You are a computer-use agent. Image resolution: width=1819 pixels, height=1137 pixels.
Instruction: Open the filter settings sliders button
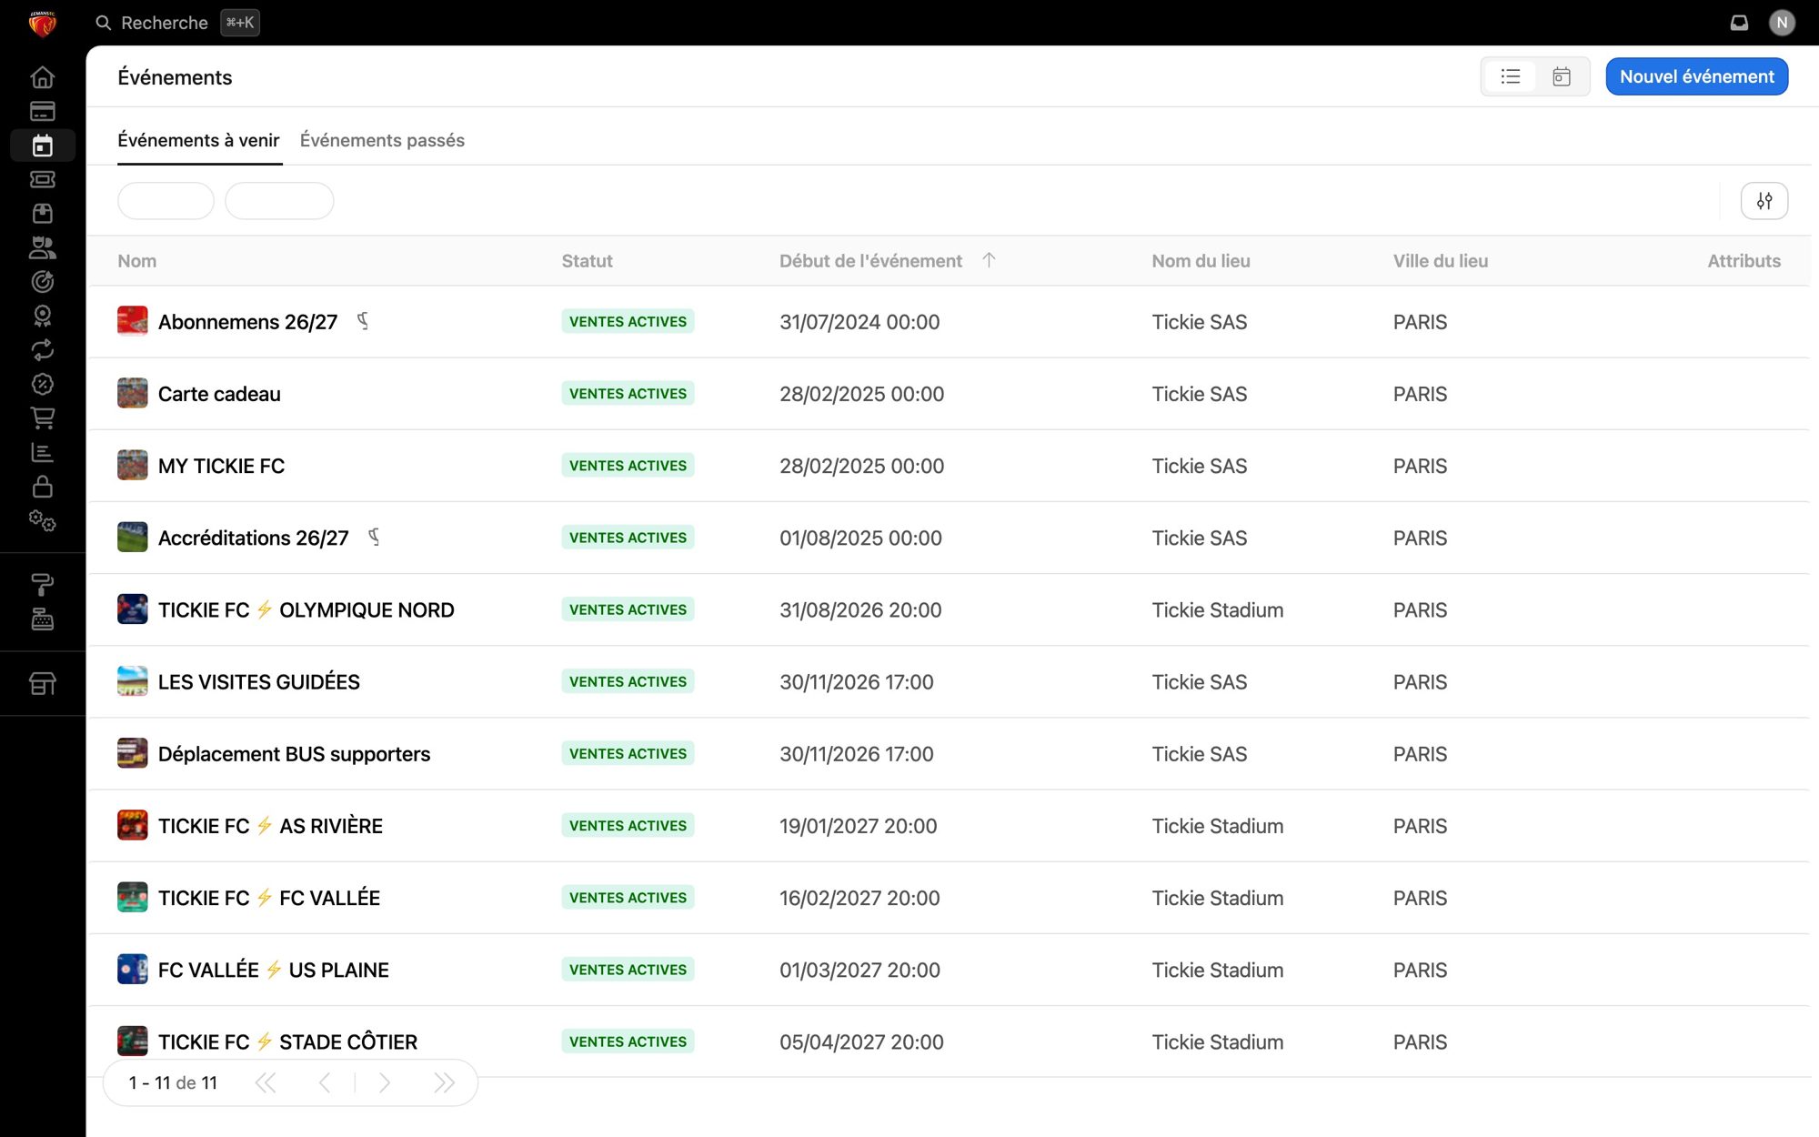click(1764, 201)
